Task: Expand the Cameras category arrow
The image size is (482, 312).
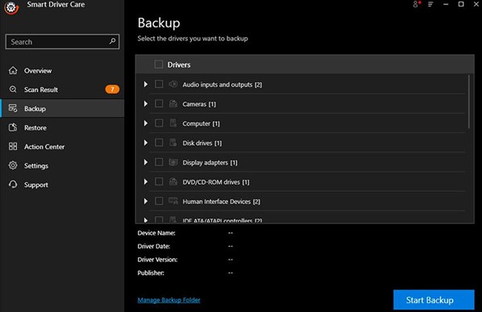Action: coord(146,104)
